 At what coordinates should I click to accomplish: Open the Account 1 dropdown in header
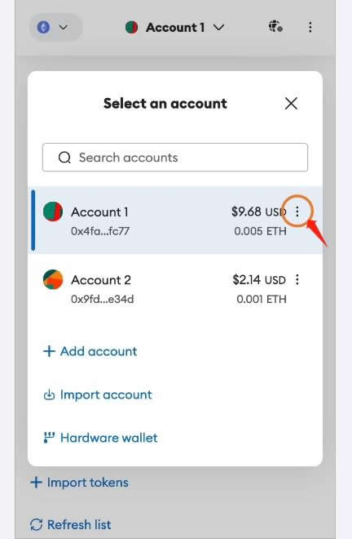click(175, 27)
